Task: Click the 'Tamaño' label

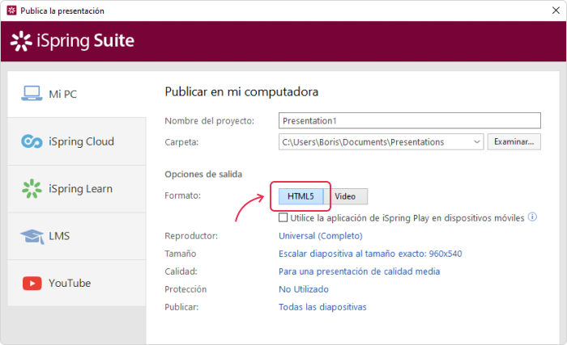Action: (x=180, y=254)
